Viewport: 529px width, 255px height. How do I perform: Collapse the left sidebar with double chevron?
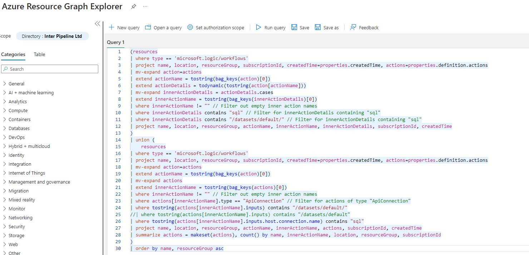pos(97,24)
